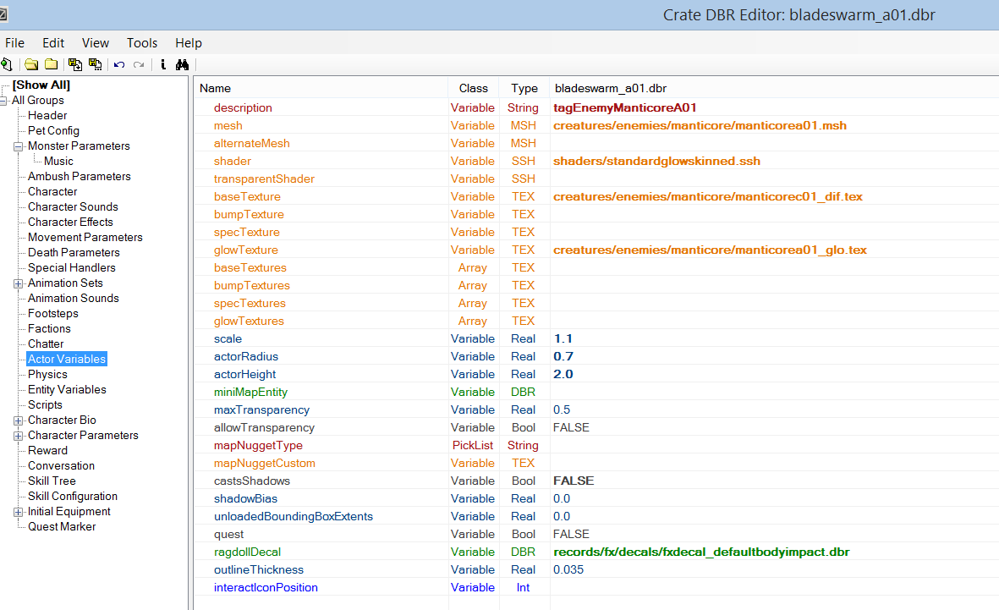Click the Save As toolbar icon
Viewport: 999px width, 610px height.
coord(96,64)
